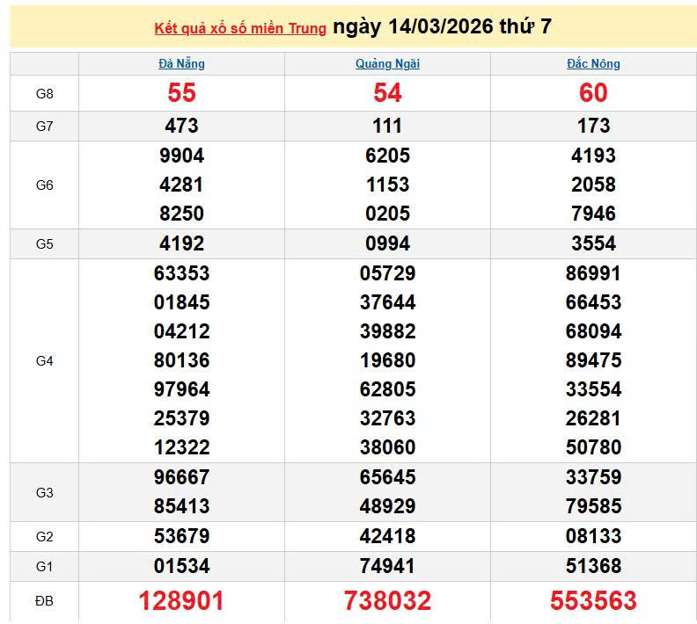Click the red G8 number 55

coord(181,93)
